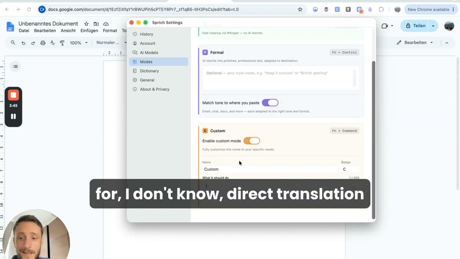
Task: Edit the custom mode Badge field
Action: (x=350, y=169)
